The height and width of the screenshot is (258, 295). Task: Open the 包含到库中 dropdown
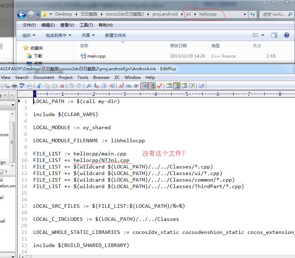point(59,35)
